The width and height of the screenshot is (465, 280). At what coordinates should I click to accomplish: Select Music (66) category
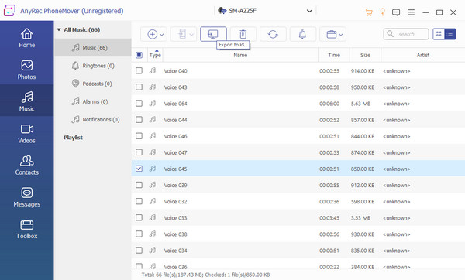[93, 48]
